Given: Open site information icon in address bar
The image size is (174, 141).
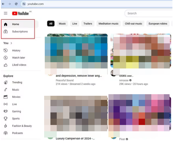Looking at the screenshot, I should click(x=24, y=4).
